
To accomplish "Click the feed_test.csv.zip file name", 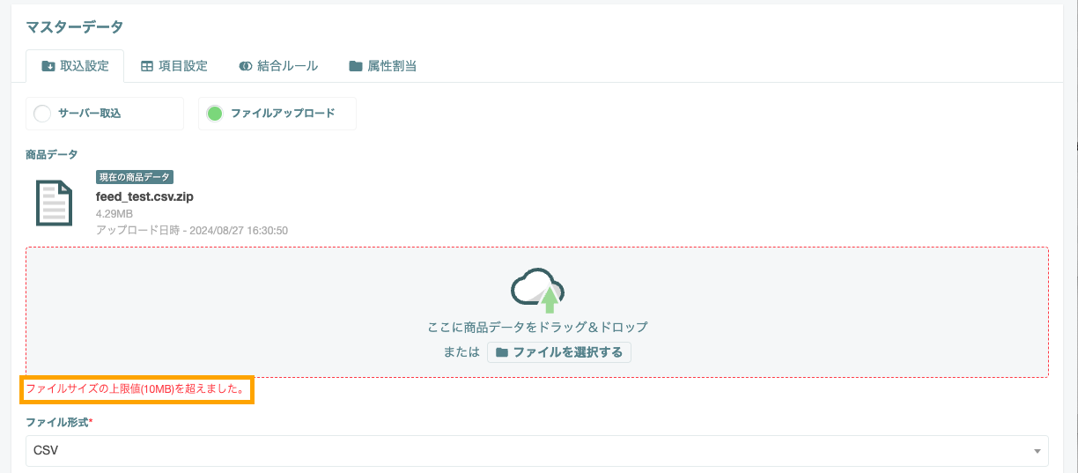I will point(144,196).
